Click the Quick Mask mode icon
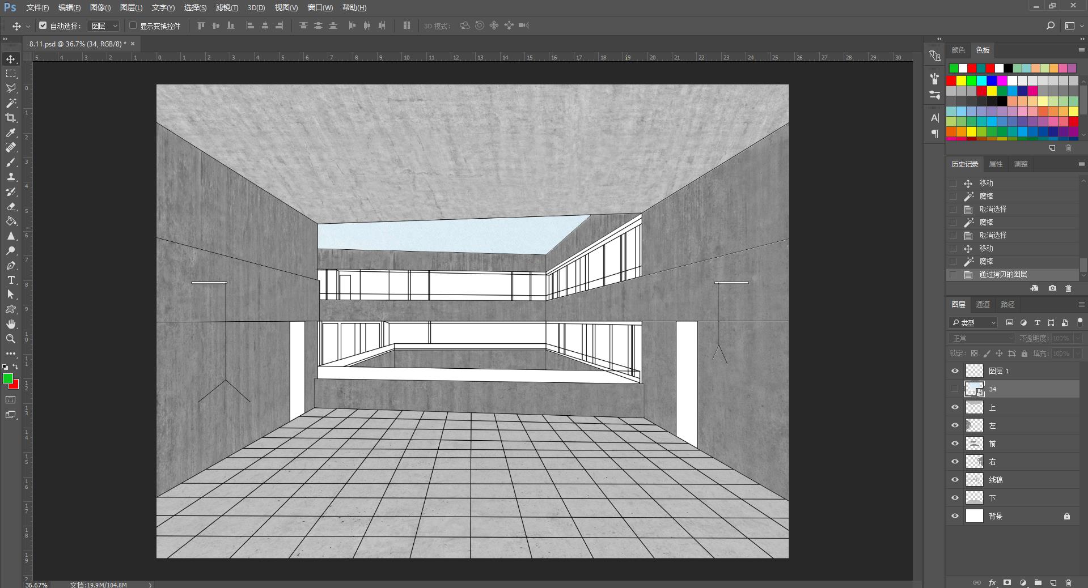This screenshot has width=1088, height=588. (11, 400)
